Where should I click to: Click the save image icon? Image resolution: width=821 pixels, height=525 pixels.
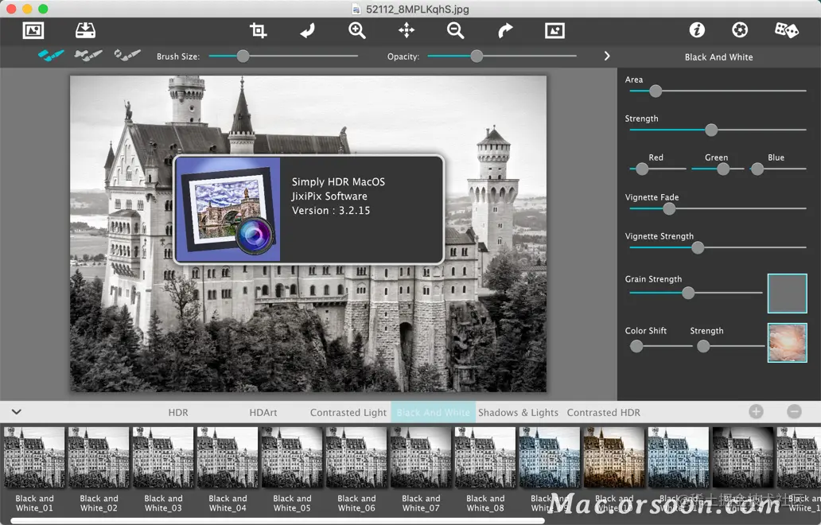[85, 30]
